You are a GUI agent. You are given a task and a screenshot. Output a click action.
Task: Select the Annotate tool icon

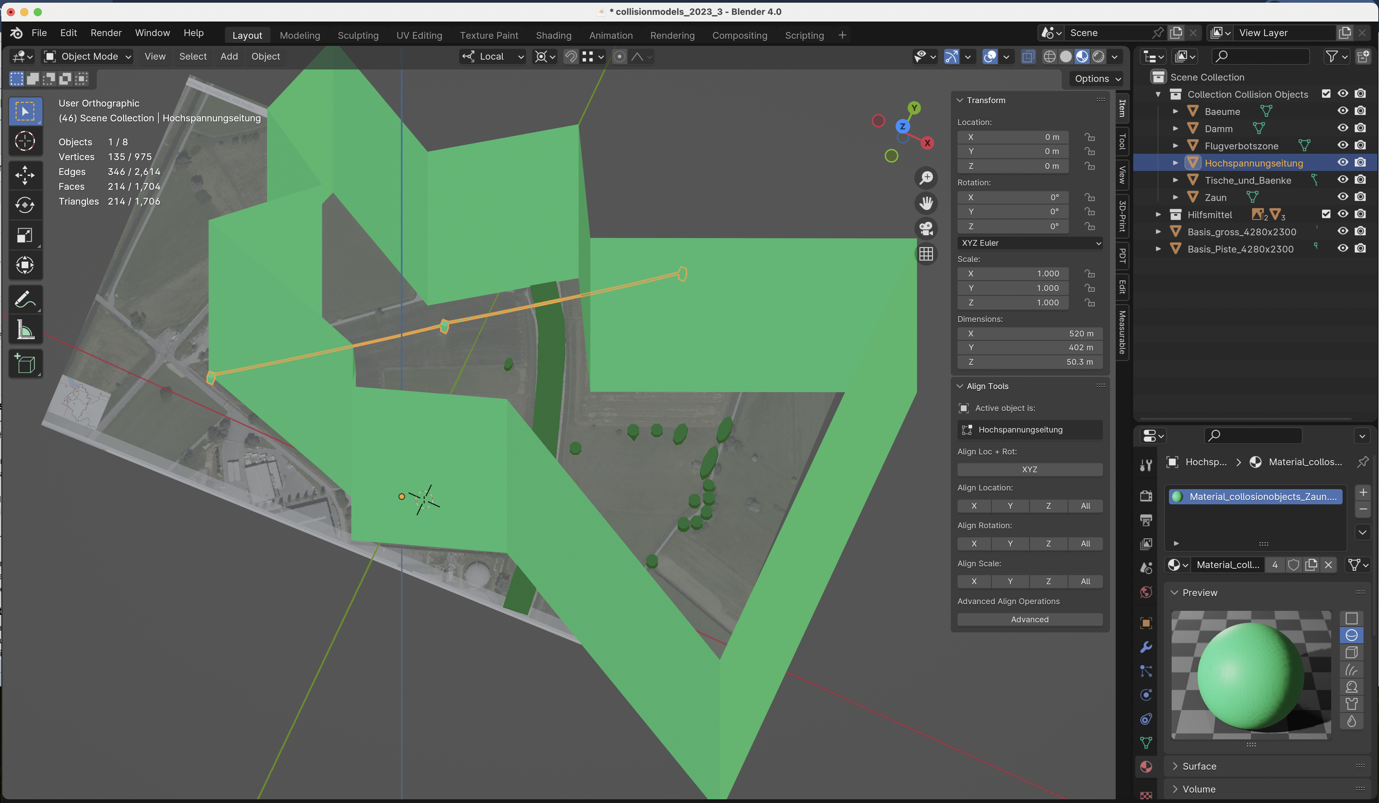(x=26, y=300)
